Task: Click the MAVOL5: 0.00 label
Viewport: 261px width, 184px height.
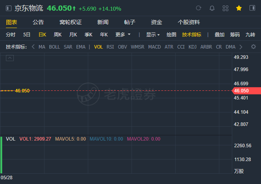Action: coord(71,139)
